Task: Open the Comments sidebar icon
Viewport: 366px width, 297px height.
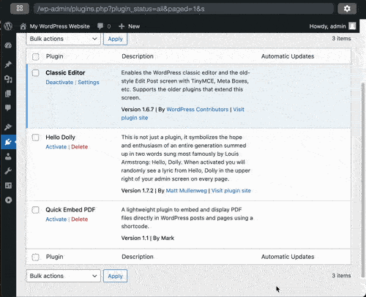Action: pyautogui.click(x=8, y=108)
